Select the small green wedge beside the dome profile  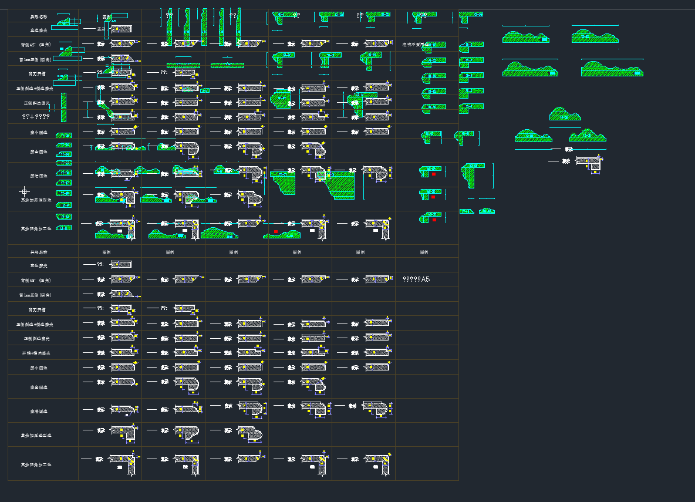[x=466, y=211]
